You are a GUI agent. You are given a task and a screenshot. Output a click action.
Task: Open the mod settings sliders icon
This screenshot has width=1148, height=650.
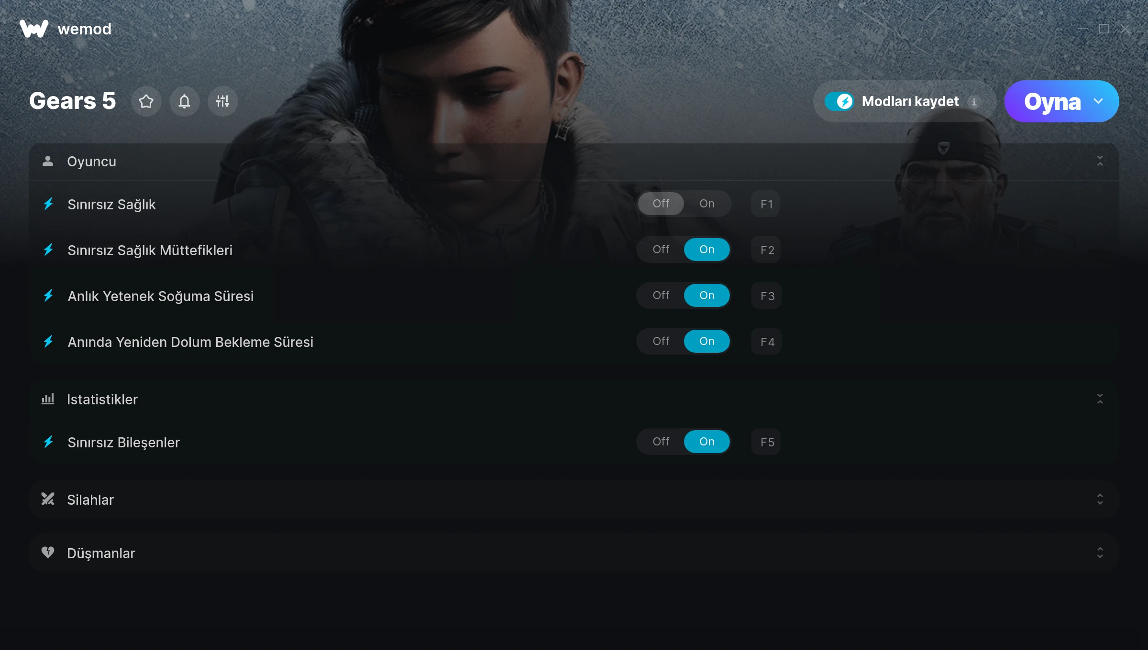click(223, 101)
